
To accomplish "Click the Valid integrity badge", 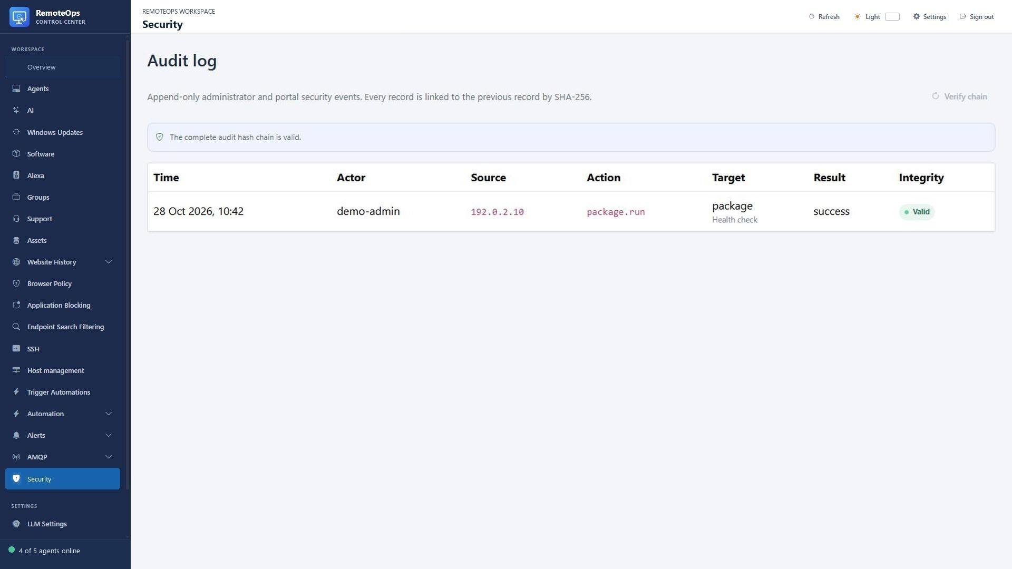I will click(x=917, y=212).
